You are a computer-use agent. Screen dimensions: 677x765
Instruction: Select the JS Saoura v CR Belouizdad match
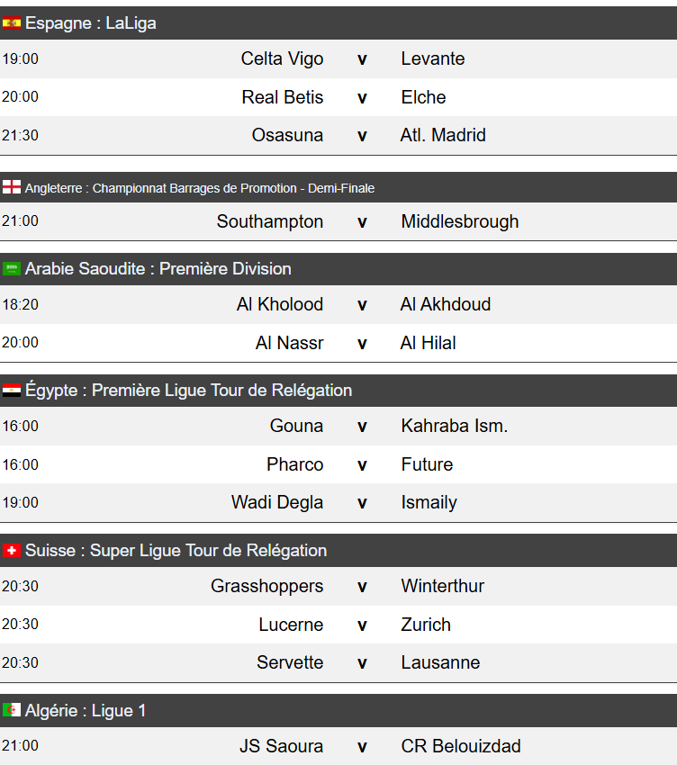pos(338,746)
